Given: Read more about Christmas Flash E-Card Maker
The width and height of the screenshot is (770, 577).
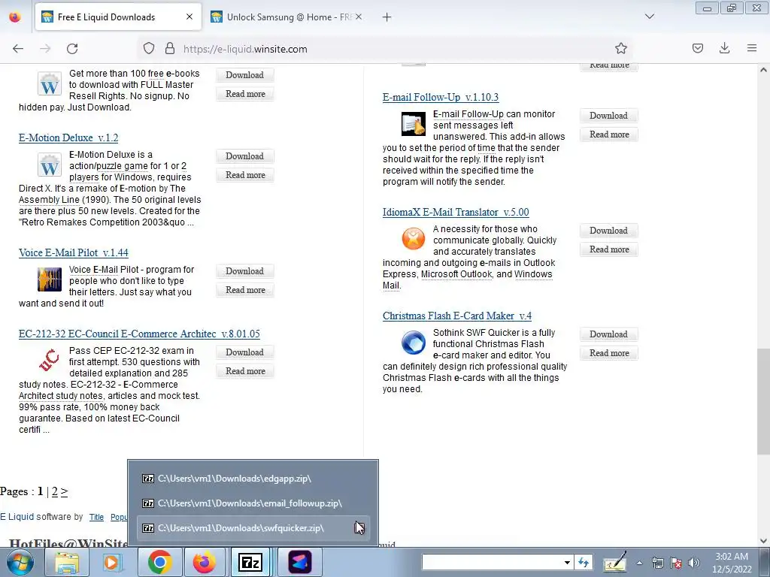Looking at the screenshot, I should click(608, 353).
